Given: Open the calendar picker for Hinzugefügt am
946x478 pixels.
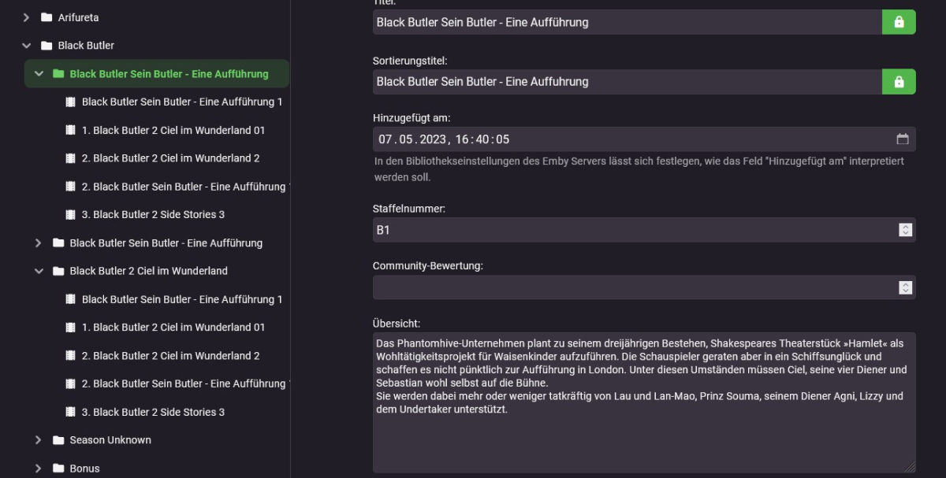Looking at the screenshot, I should coord(903,139).
